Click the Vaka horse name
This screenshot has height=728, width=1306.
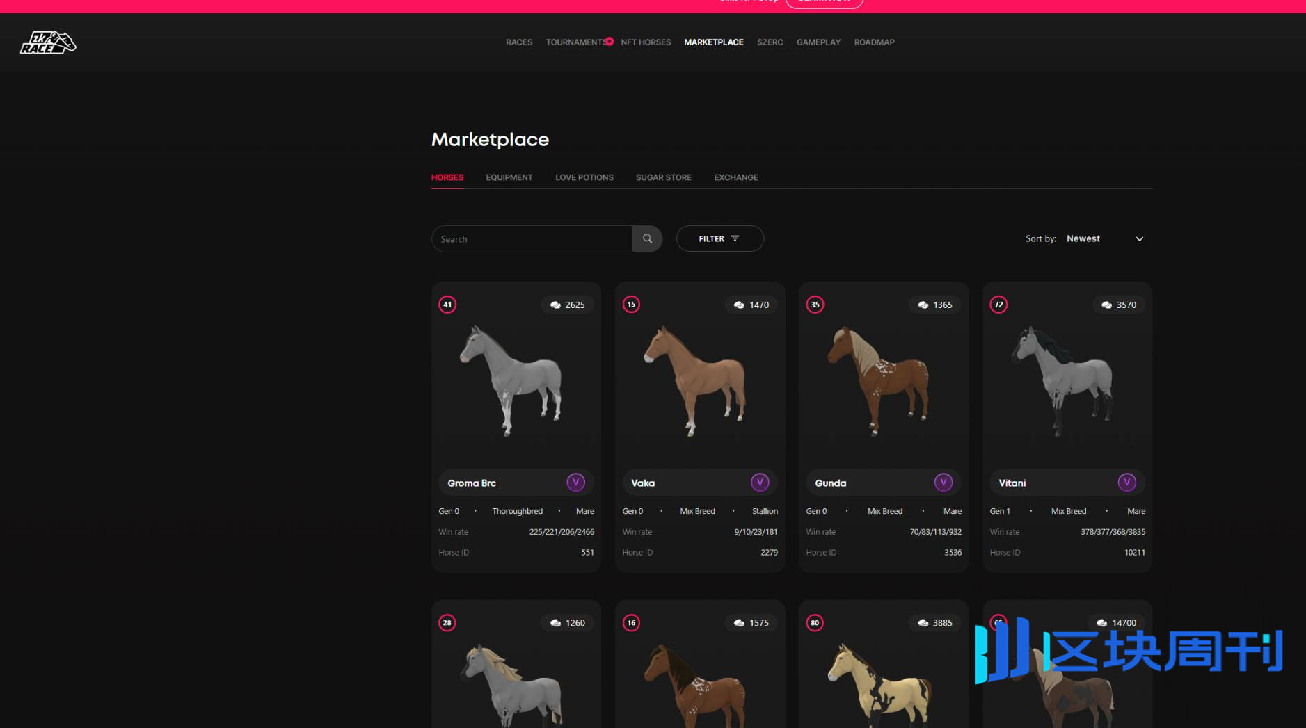pos(643,483)
